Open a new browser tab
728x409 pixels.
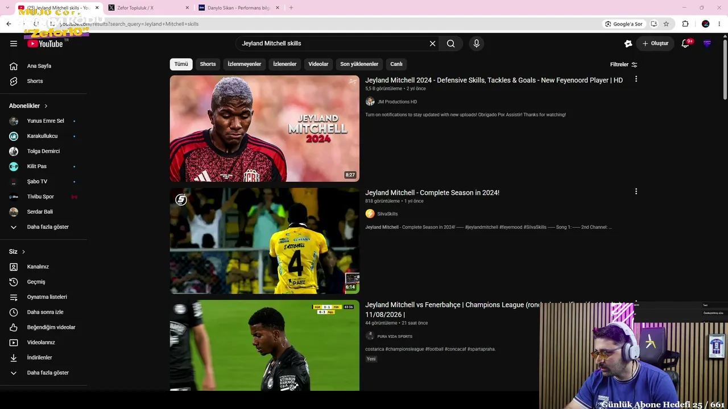tap(291, 8)
